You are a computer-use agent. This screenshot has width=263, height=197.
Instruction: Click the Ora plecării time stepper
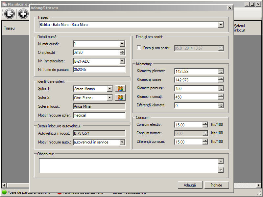pyautogui.click(x=122, y=53)
